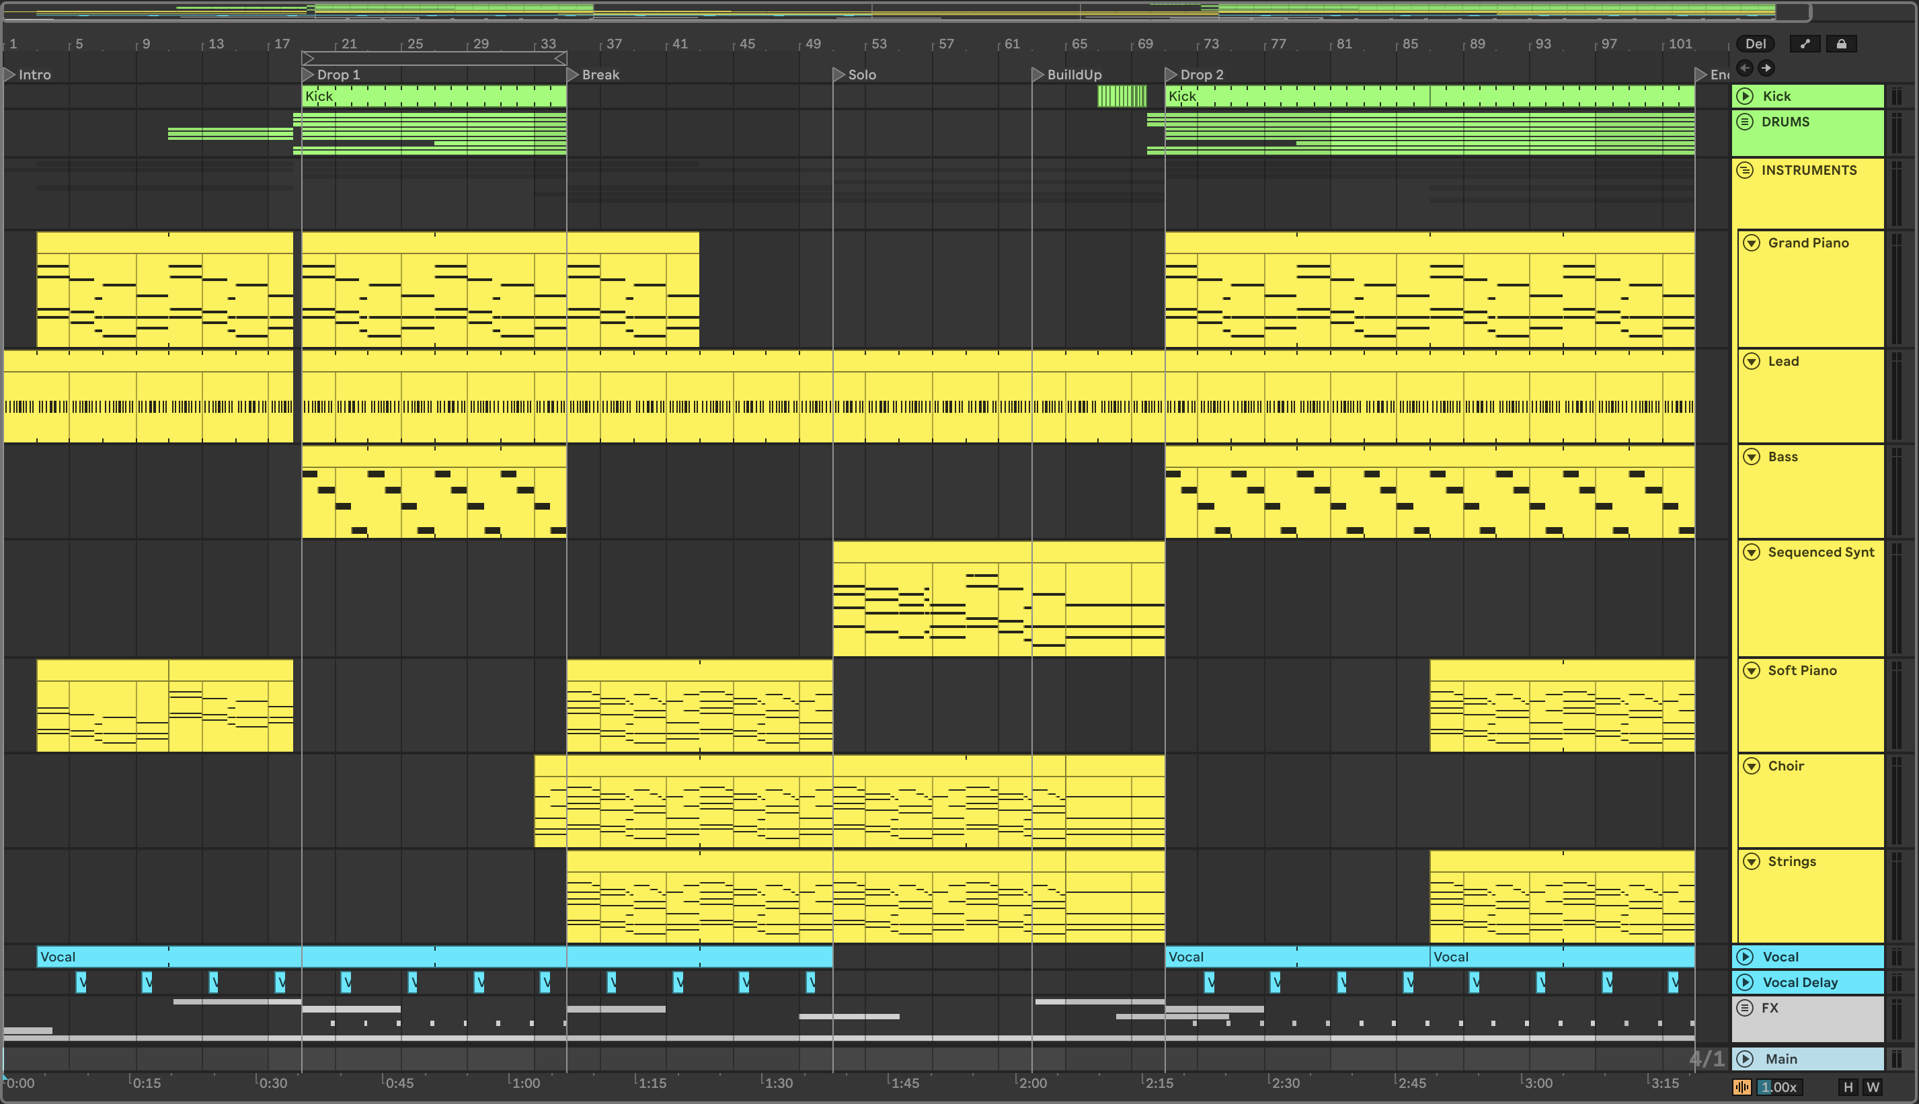
Task: Collapse the Lead track arrow
Action: click(1752, 362)
